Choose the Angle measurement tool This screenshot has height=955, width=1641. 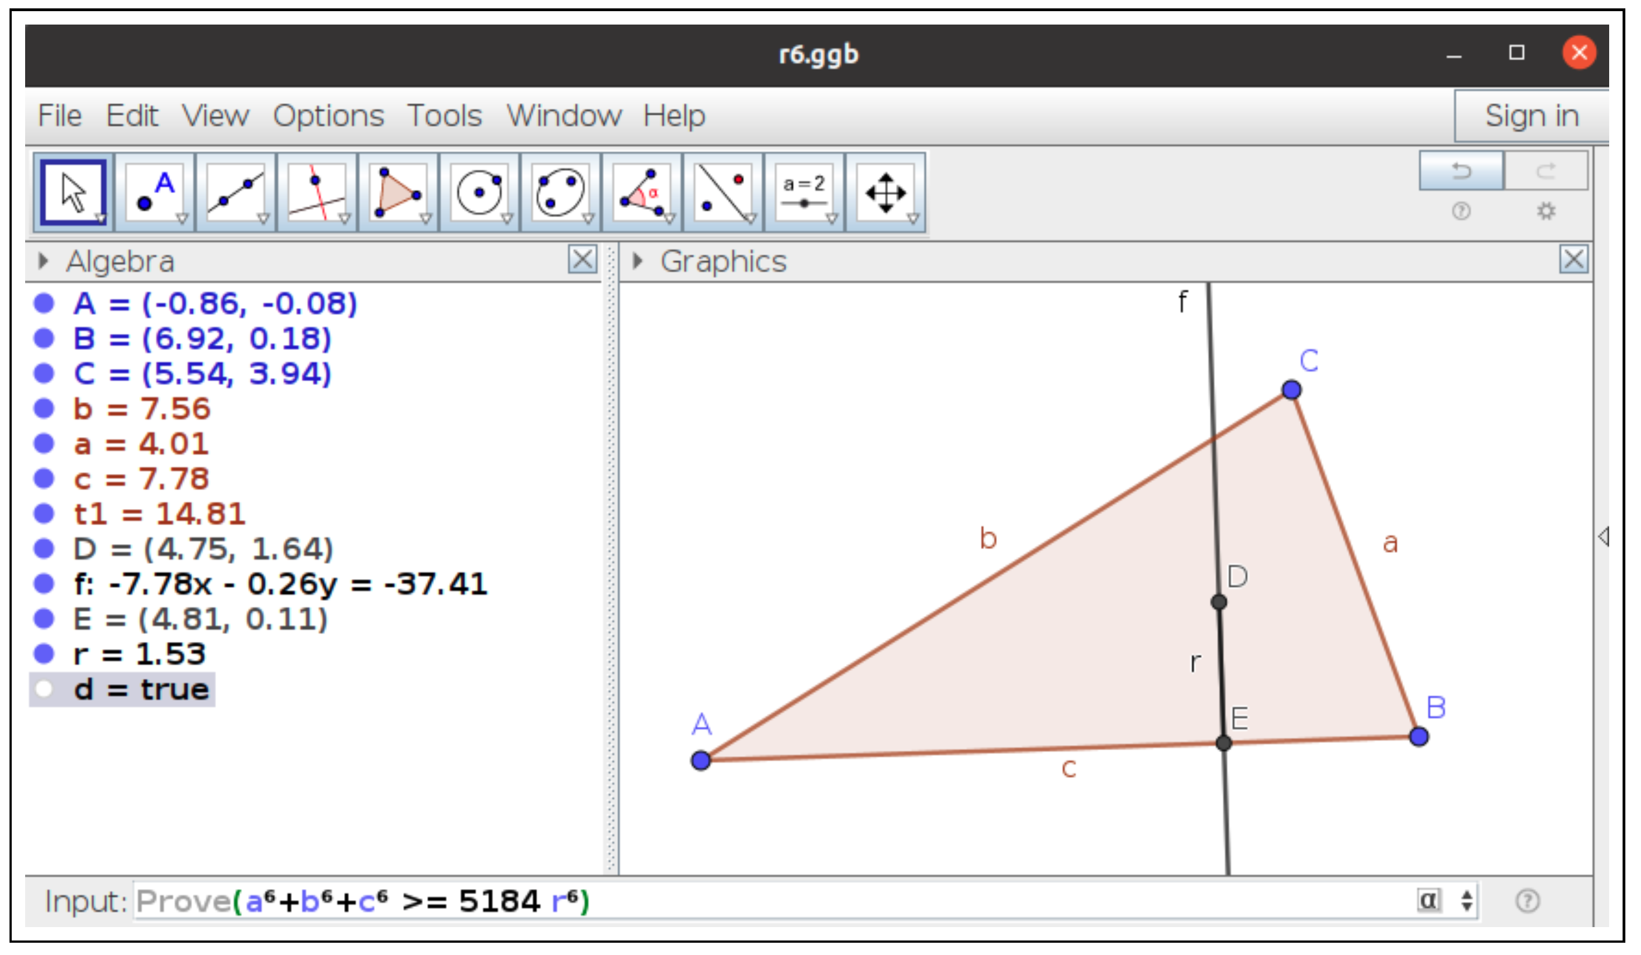click(642, 193)
